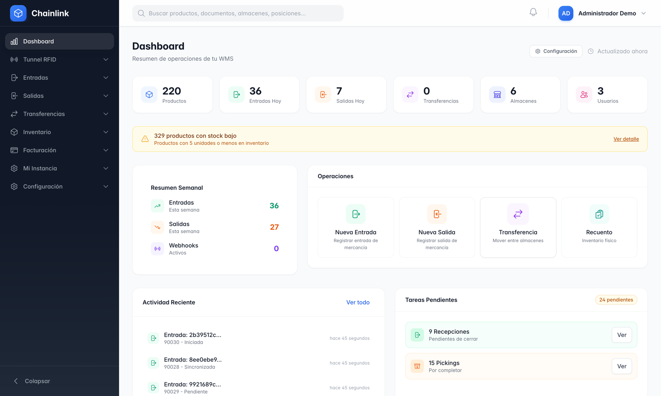Open Salidas menu item in sidebar
This screenshot has height=396, width=661.
(59, 96)
